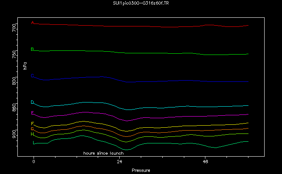Viewport: 282px width, 174px height.
Task: Select the 48 hour x-axis tick
Action: point(205,162)
